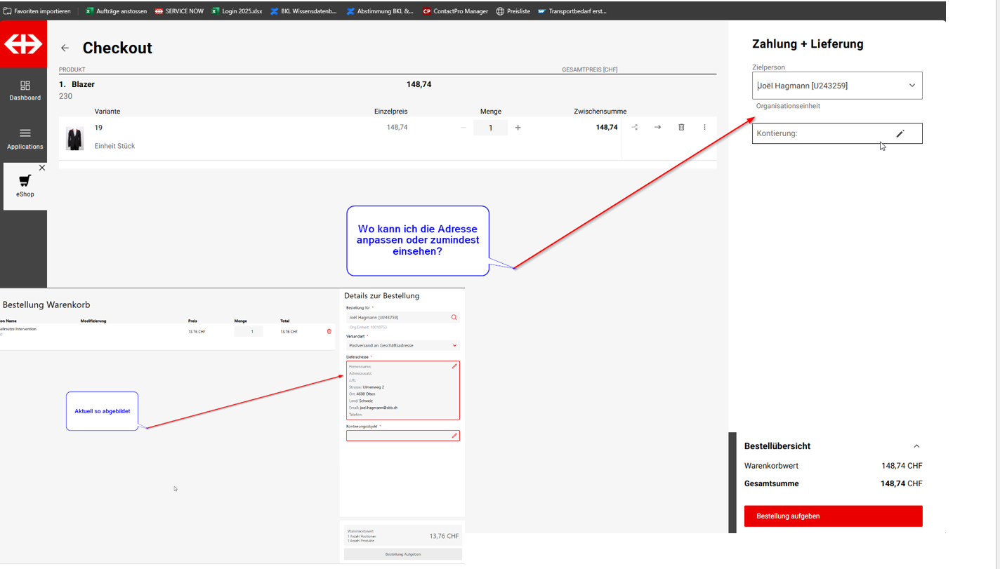This screenshot has width=1000, height=569.
Task: Click the split icon next to the subtotal
Action: click(x=634, y=127)
